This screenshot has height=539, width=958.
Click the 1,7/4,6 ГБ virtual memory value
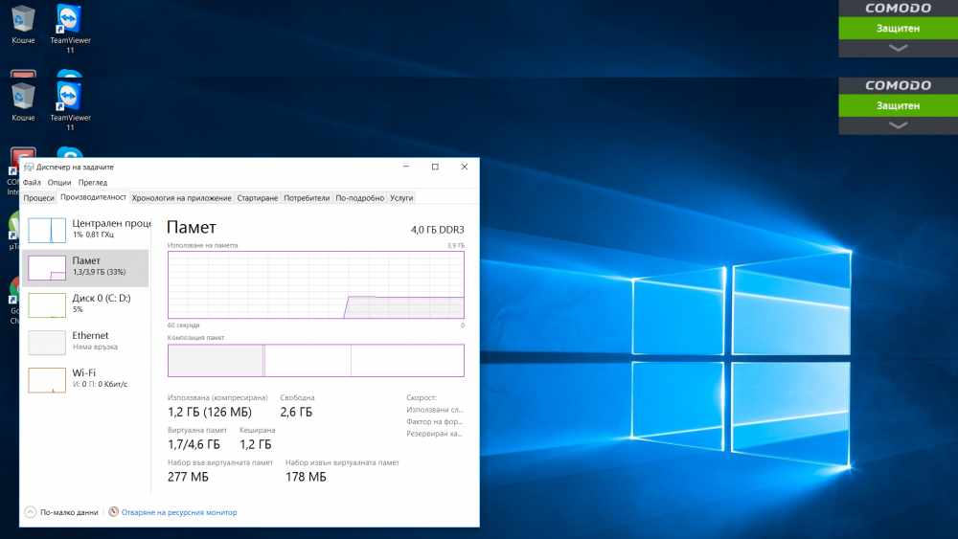(x=194, y=444)
